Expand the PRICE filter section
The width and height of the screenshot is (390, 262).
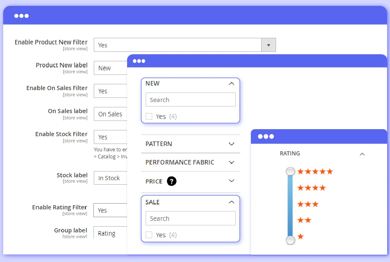click(x=231, y=181)
